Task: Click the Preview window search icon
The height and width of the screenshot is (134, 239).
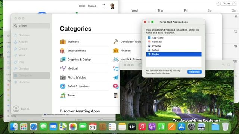Action: pos(229,65)
